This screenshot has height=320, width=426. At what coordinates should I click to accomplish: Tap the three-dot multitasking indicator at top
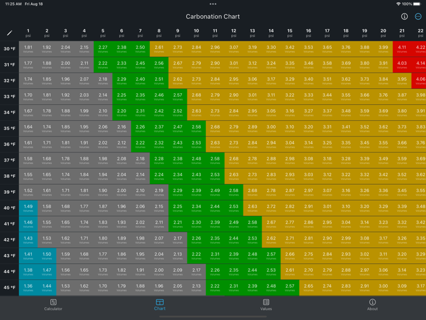213,4
